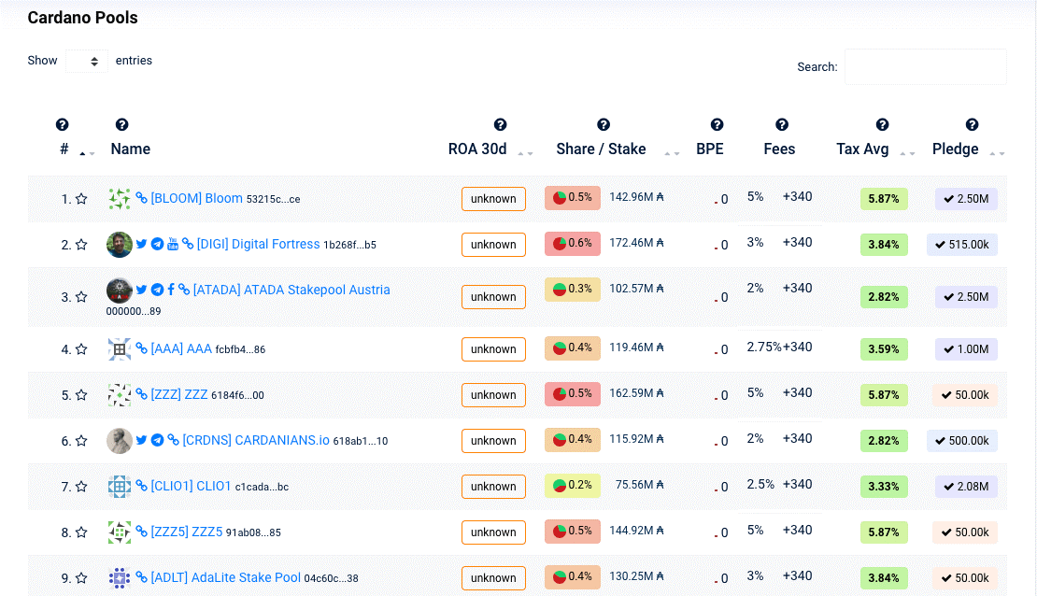Image resolution: width=1037 pixels, height=596 pixels.
Task: Click help icon above ROA 30d header
Action: [500, 124]
